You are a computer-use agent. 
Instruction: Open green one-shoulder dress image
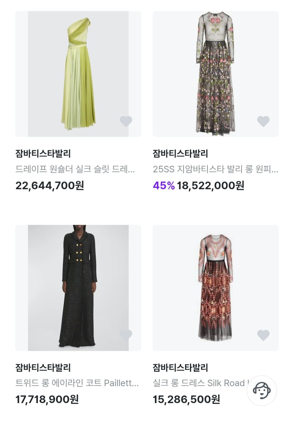tap(78, 74)
